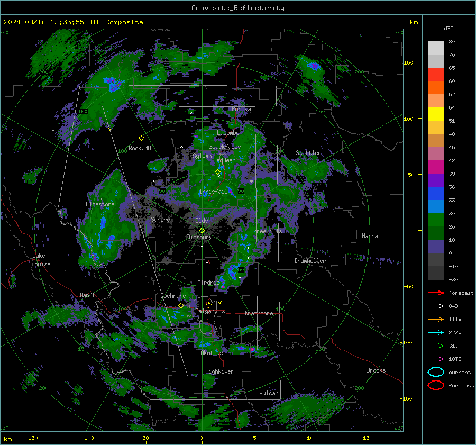Click the yellow diamond marker near RockyMH
The height and width of the screenshot is (445, 476).
click(x=141, y=138)
